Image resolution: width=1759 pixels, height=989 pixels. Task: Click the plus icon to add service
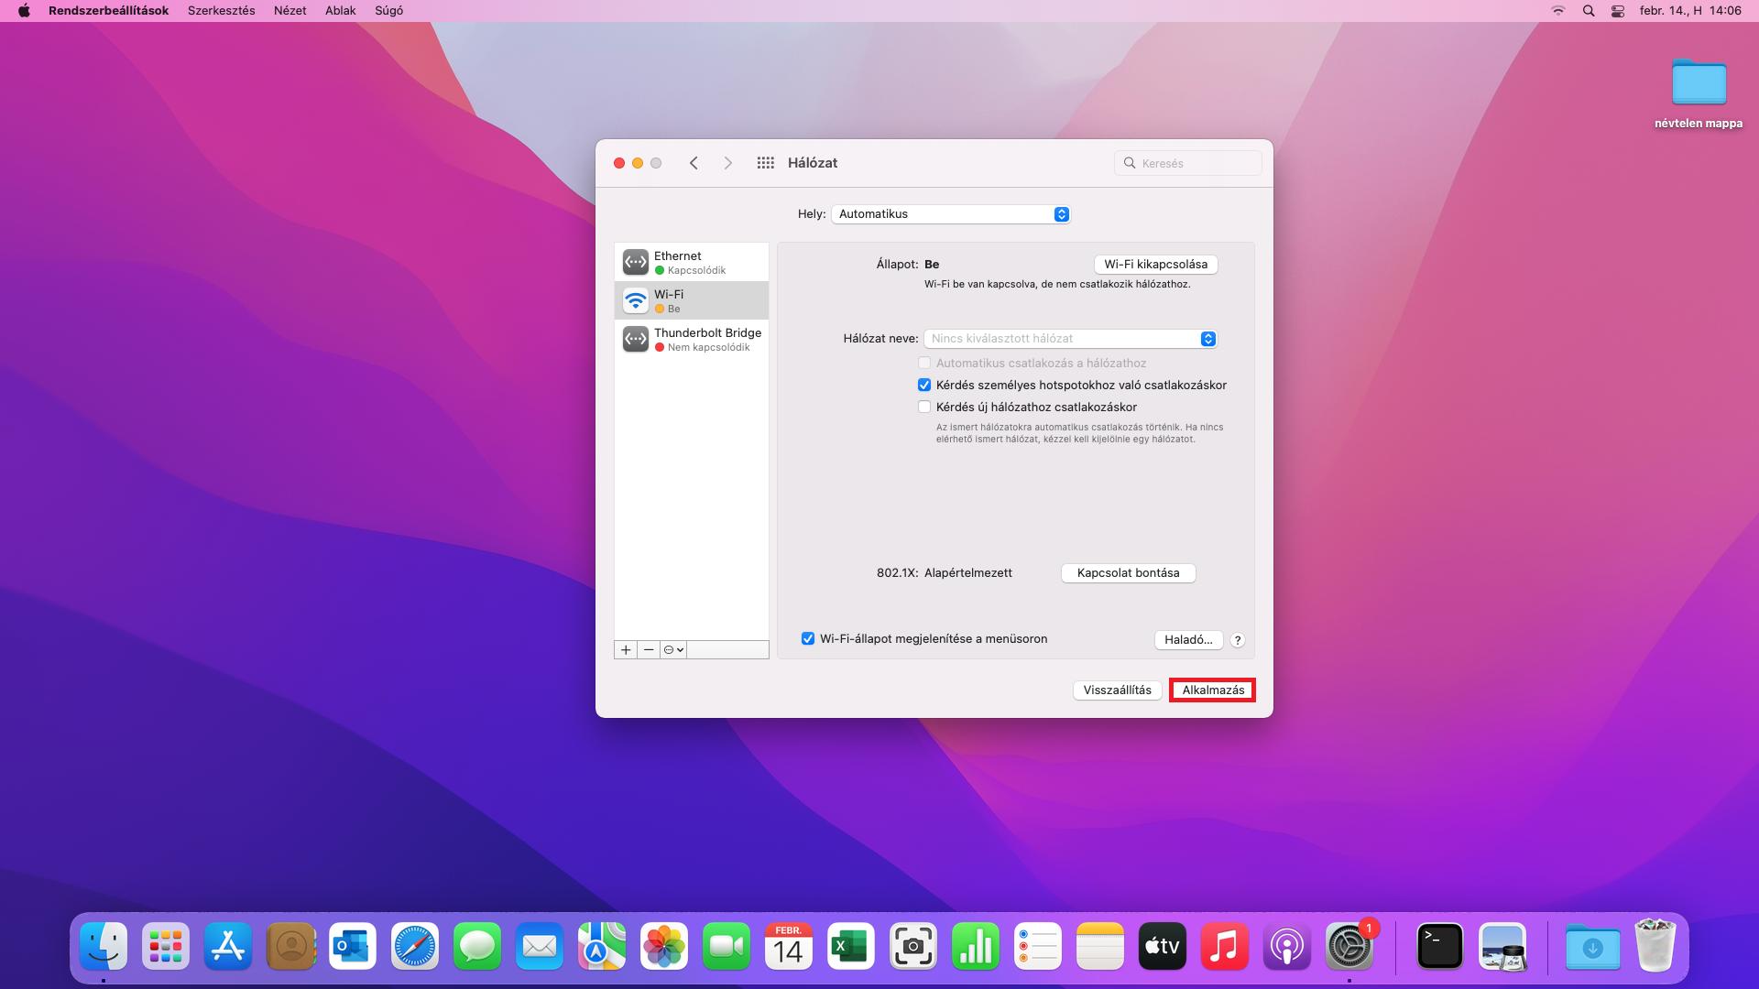tap(626, 649)
